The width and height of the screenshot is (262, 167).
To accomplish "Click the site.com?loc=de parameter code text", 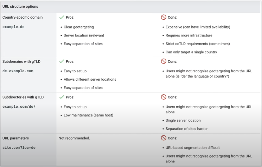I will point(19,147).
